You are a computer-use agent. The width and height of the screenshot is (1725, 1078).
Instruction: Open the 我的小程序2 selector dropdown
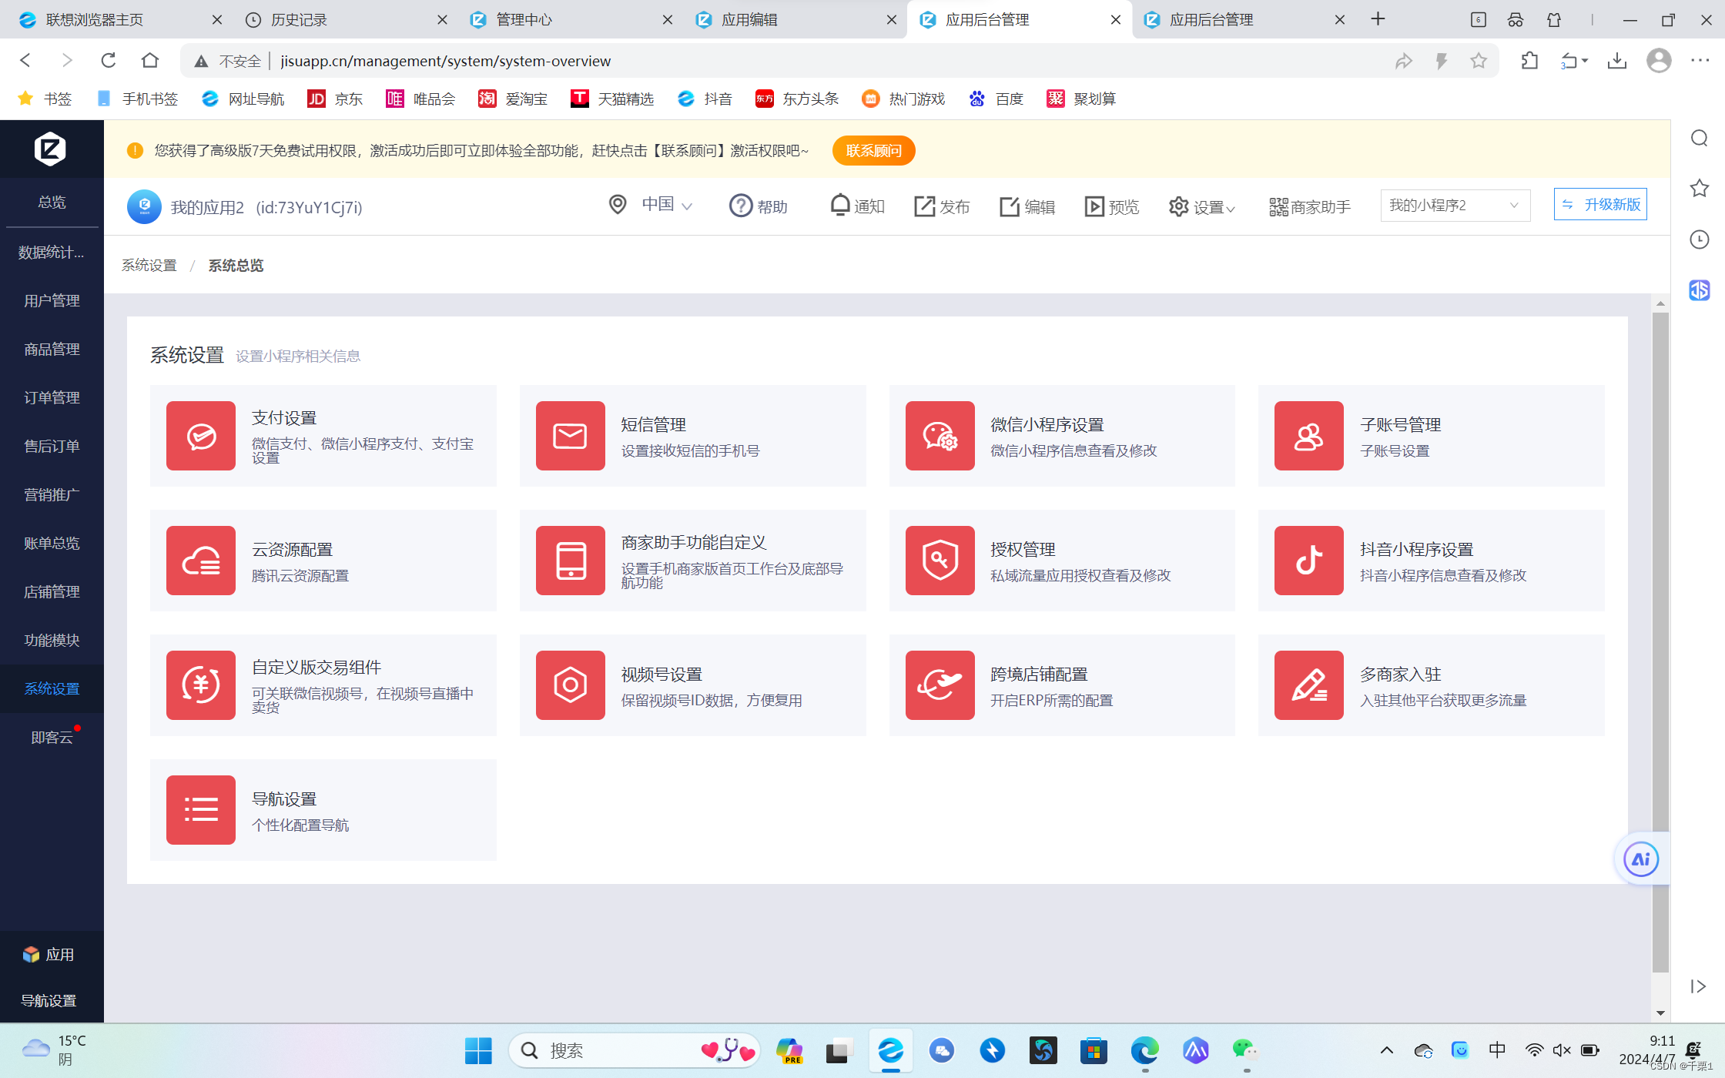coord(1454,206)
